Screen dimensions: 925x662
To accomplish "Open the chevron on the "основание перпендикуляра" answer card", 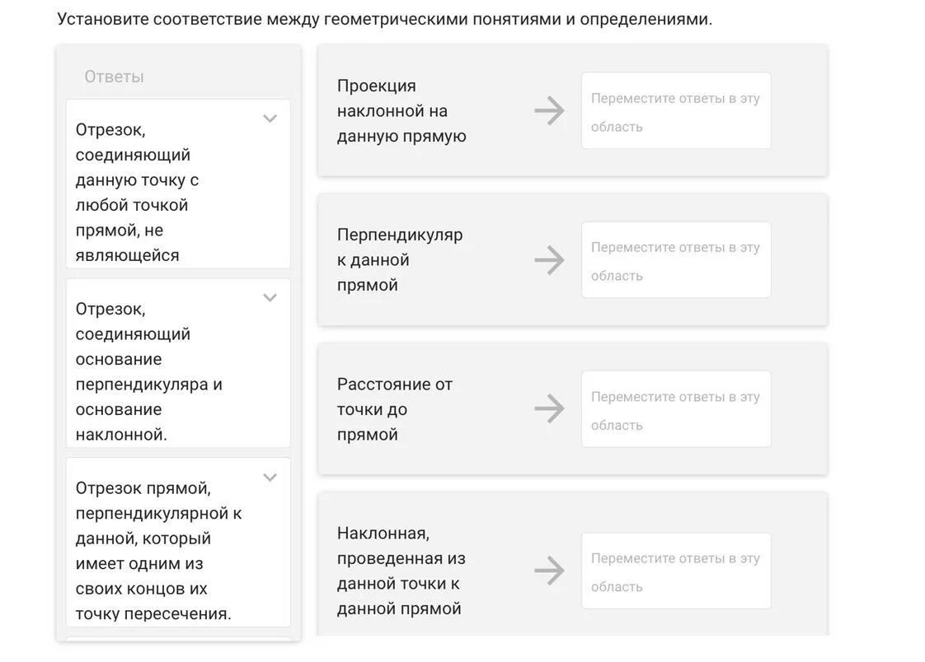I will point(270,298).
